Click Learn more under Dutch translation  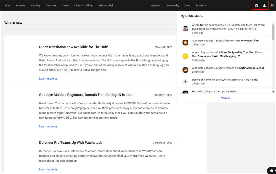click(46, 79)
